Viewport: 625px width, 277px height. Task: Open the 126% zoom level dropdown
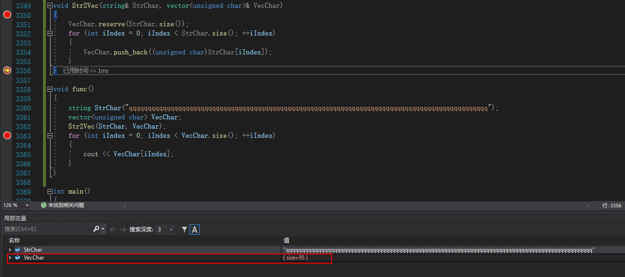(27, 205)
